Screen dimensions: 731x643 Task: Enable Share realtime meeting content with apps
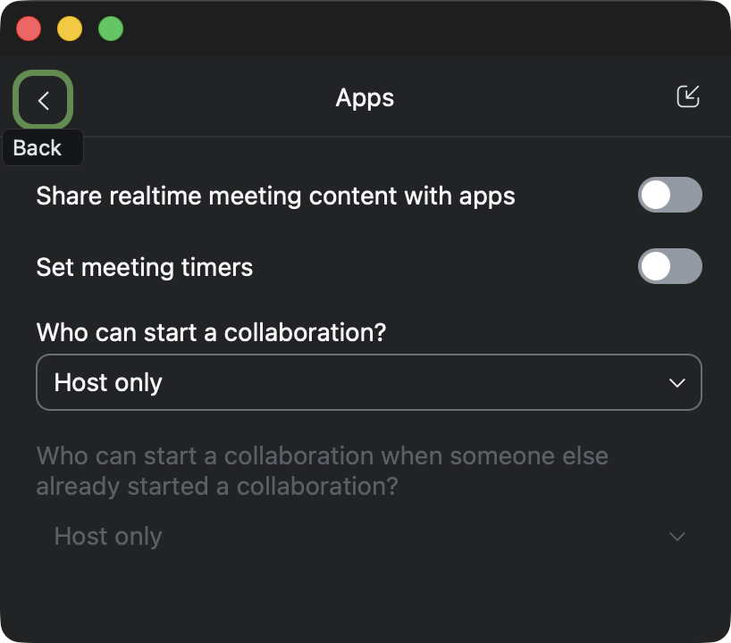tap(669, 196)
